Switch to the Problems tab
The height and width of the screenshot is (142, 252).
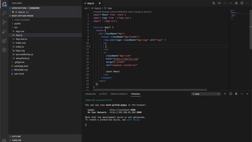90,94
